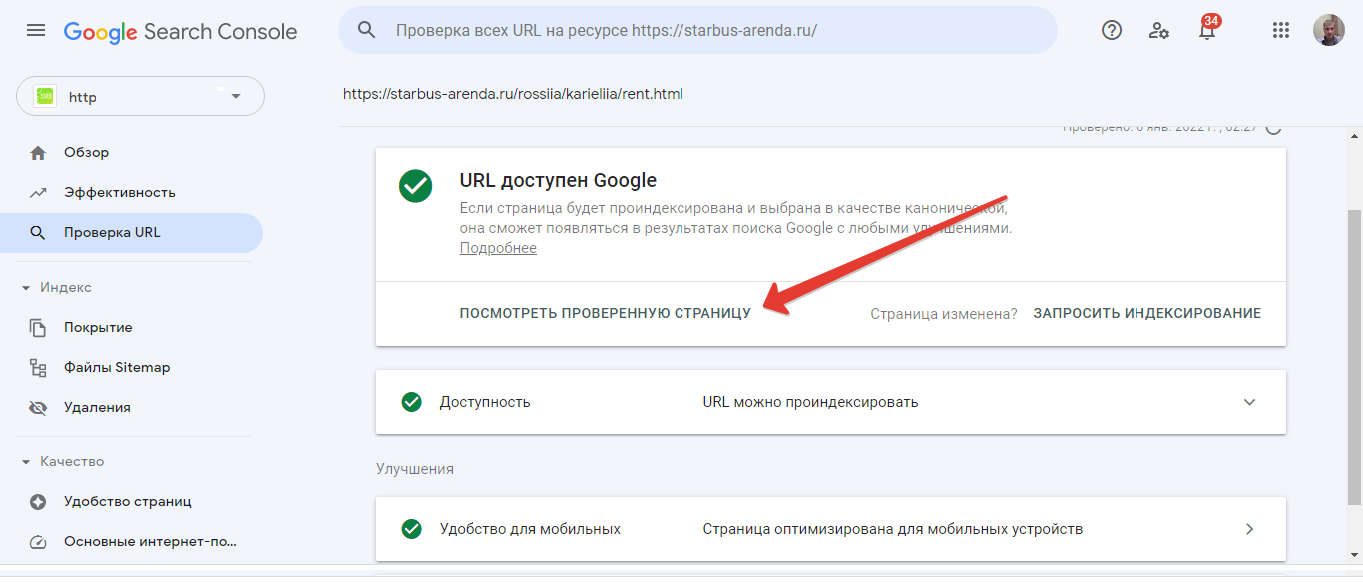
Task: Click 'URL можно проиндексировать' text
Action: [x=810, y=402]
